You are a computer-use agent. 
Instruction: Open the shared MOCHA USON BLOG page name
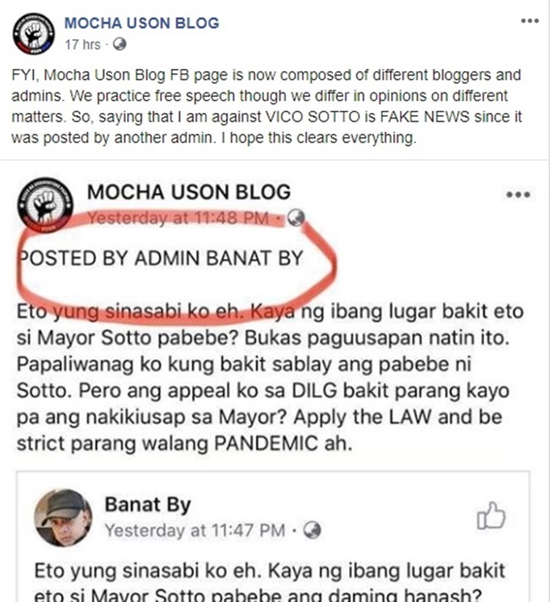pos(189,192)
